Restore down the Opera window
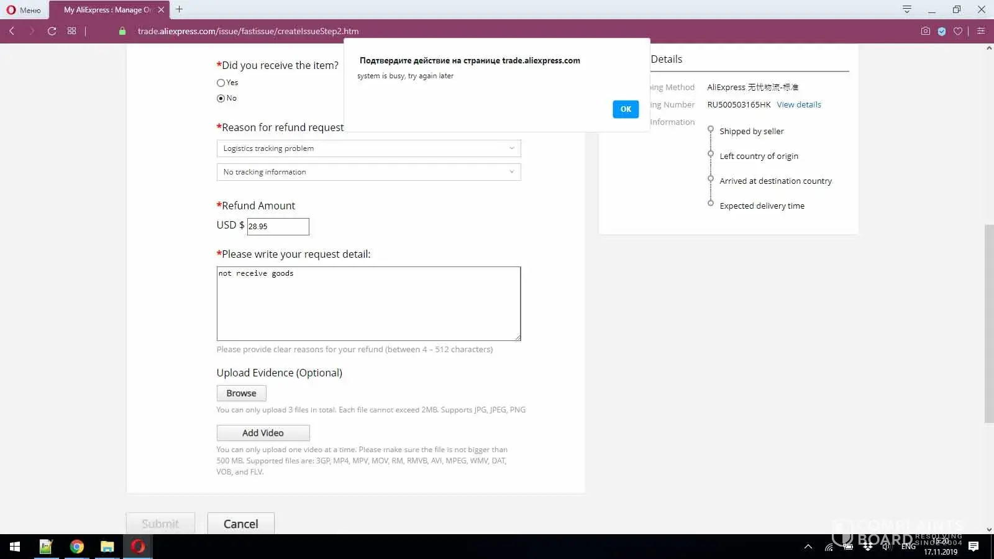 tap(957, 9)
